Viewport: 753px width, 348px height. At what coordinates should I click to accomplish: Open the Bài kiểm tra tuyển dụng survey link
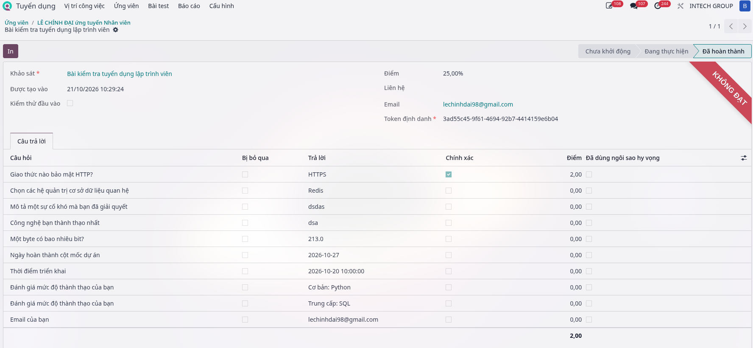pos(120,74)
